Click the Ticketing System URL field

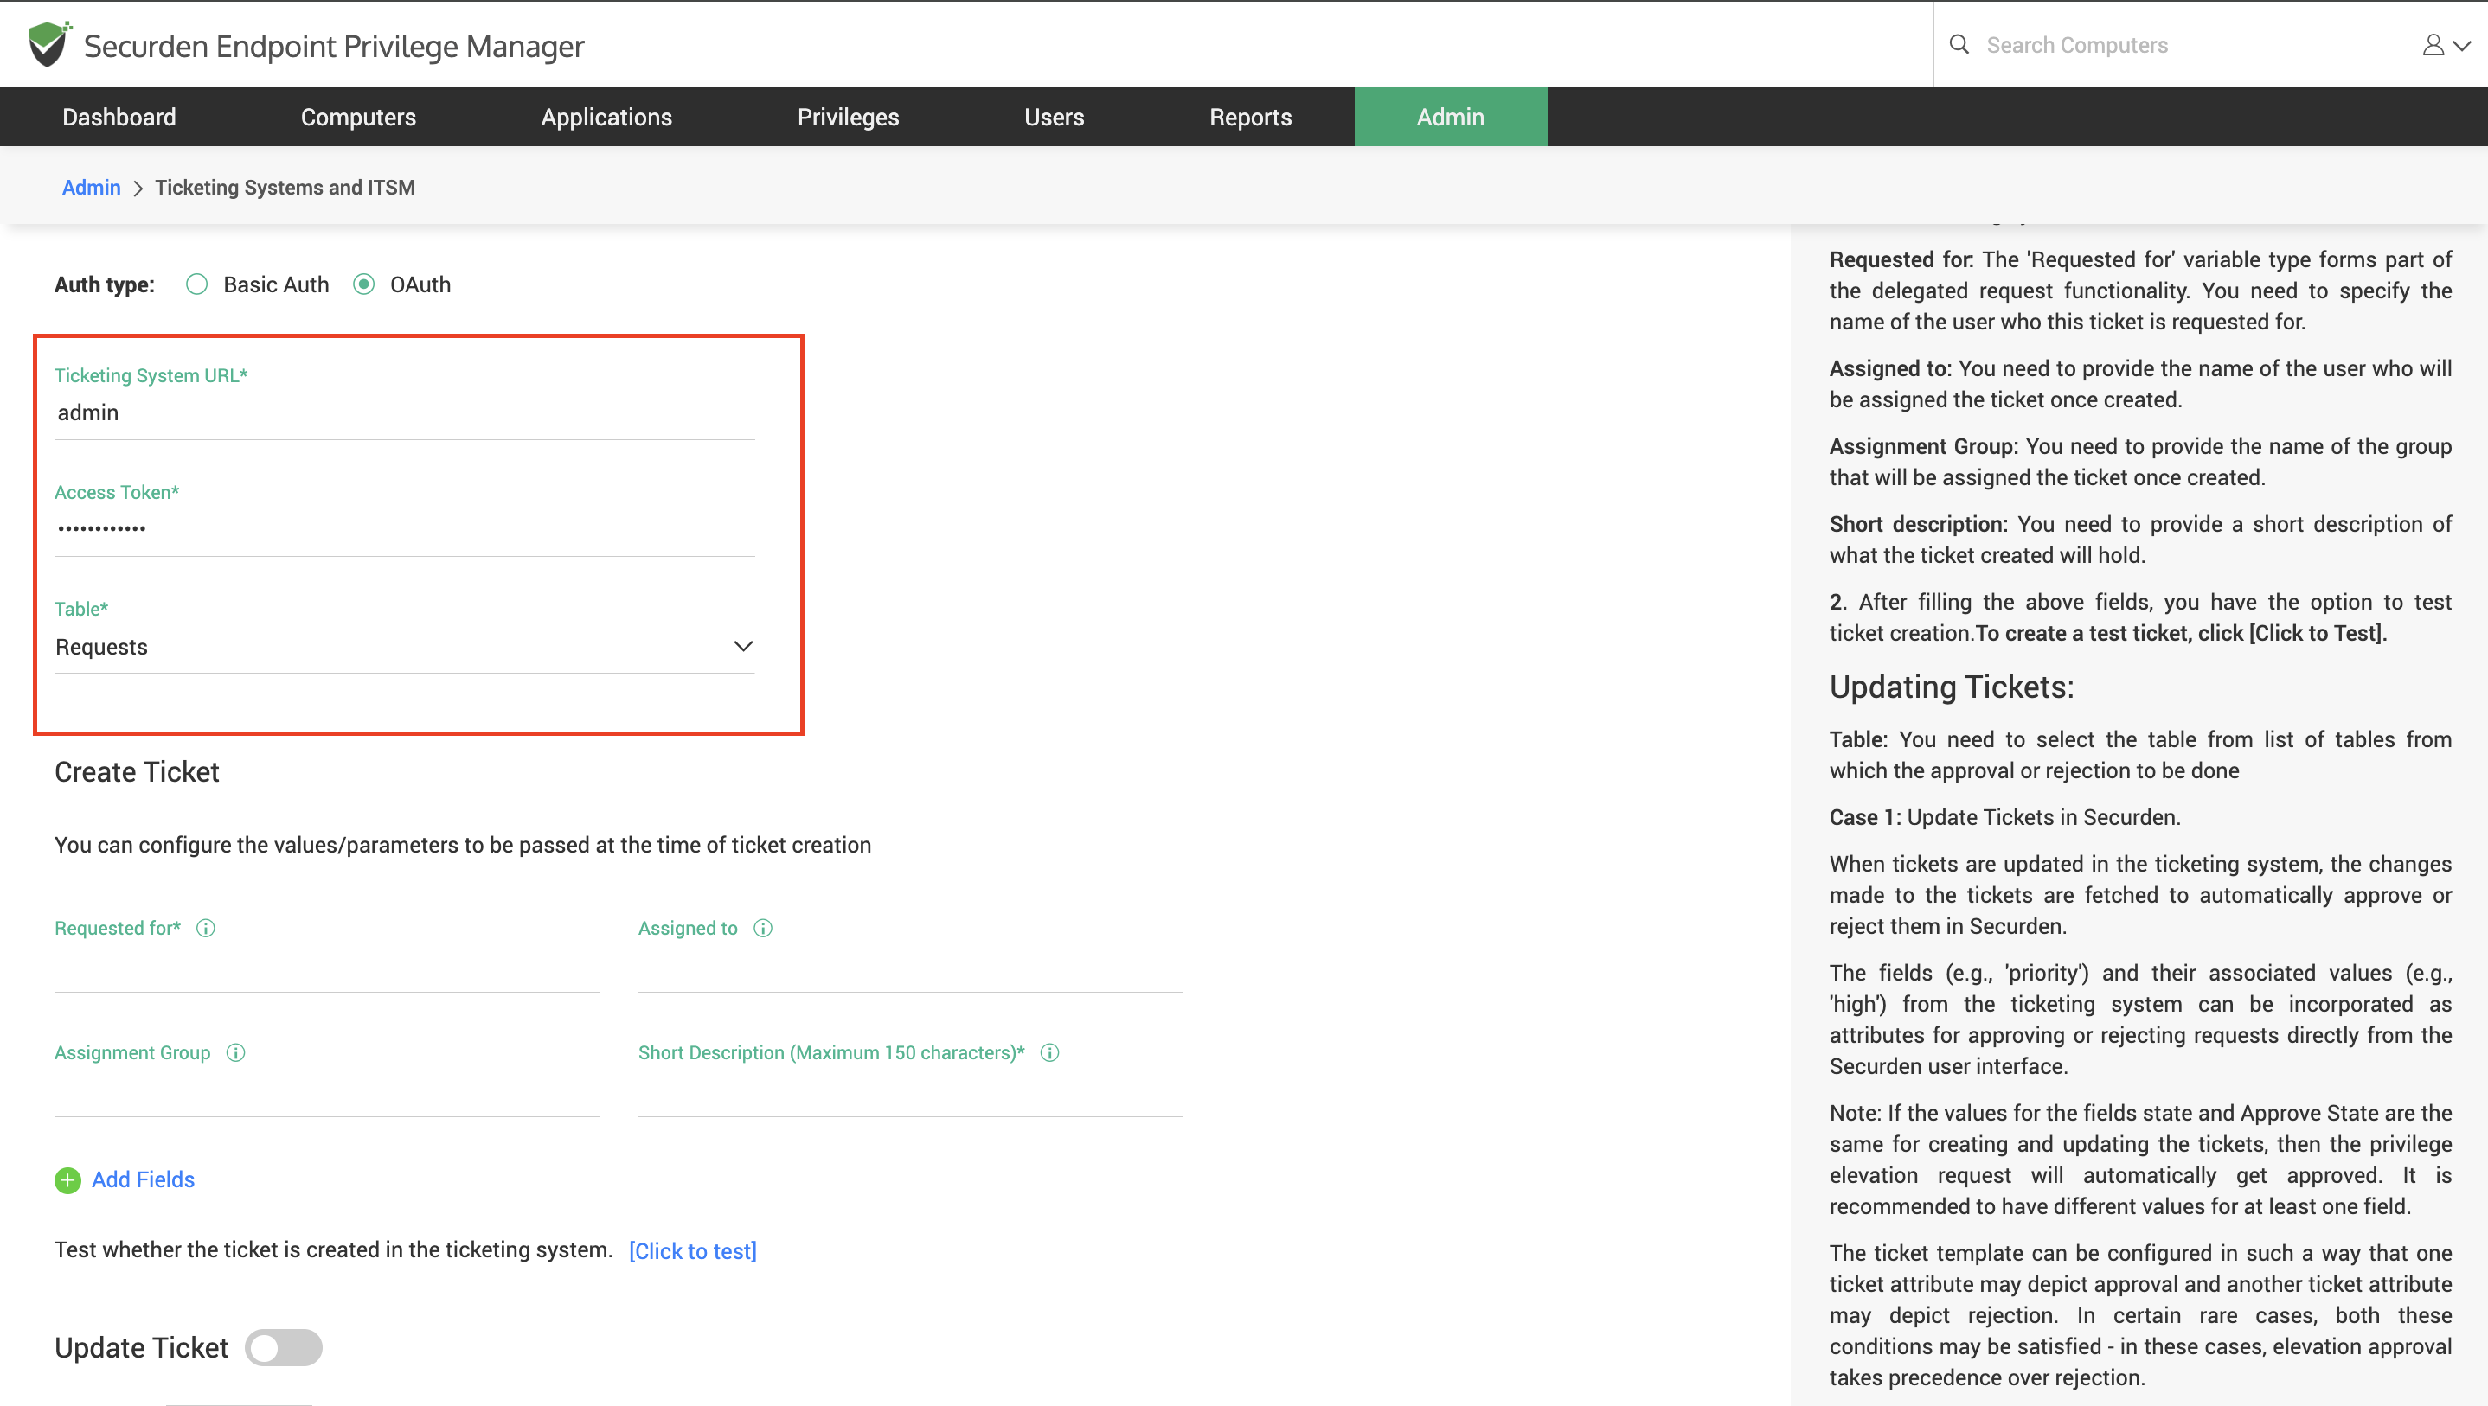tap(405, 413)
